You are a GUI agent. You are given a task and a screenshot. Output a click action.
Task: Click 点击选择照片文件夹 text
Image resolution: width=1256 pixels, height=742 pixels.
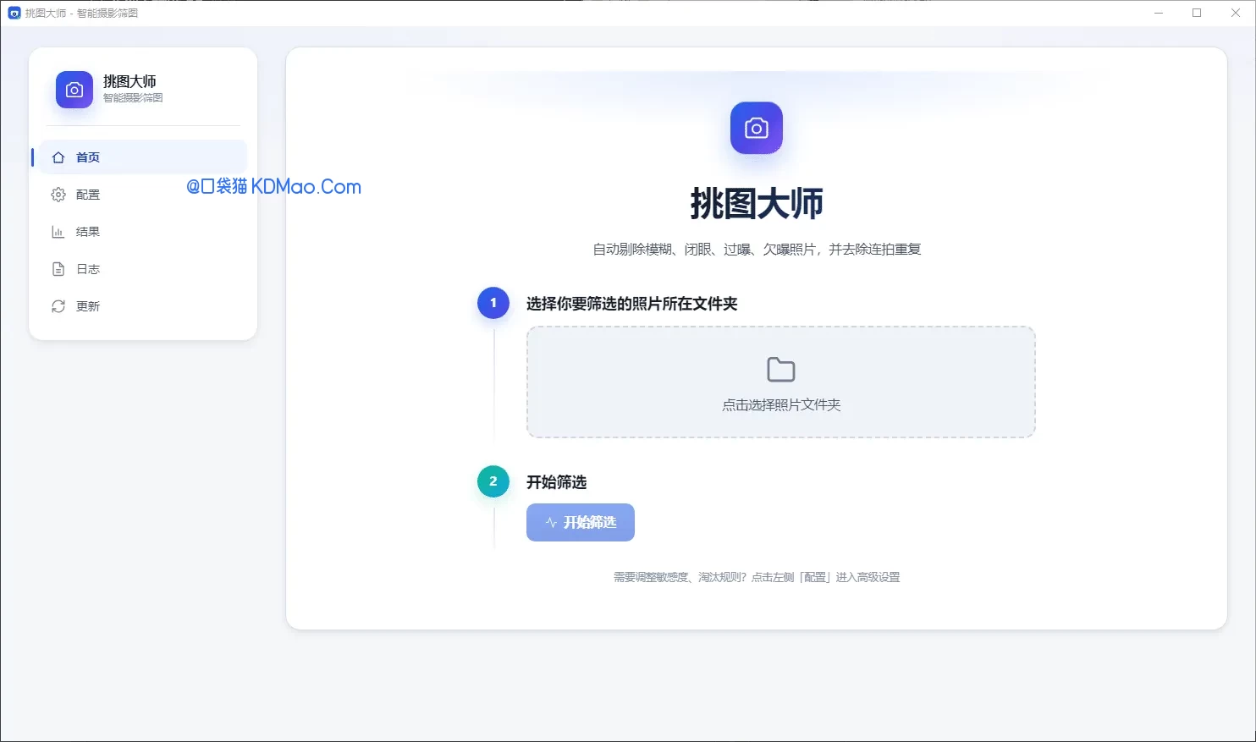click(781, 405)
